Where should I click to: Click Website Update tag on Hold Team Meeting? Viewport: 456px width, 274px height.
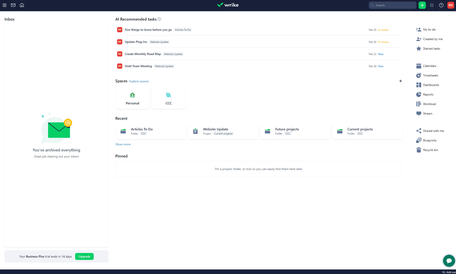164,66
